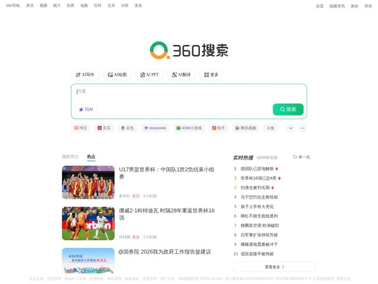This screenshot has width=378, height=284.
Task: Open the 斗鱼 shortcut
Action: [270, 128]
